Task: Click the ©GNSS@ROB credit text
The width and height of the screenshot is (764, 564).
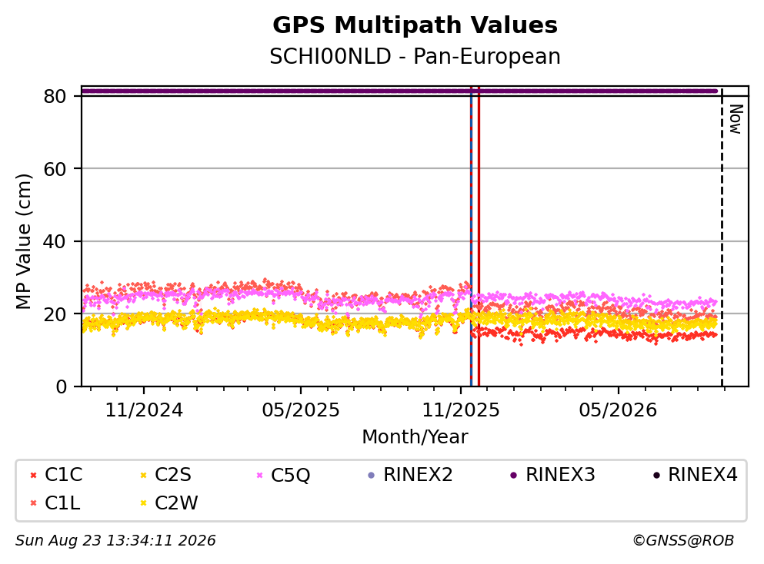Action: click(x=683, y=541)
